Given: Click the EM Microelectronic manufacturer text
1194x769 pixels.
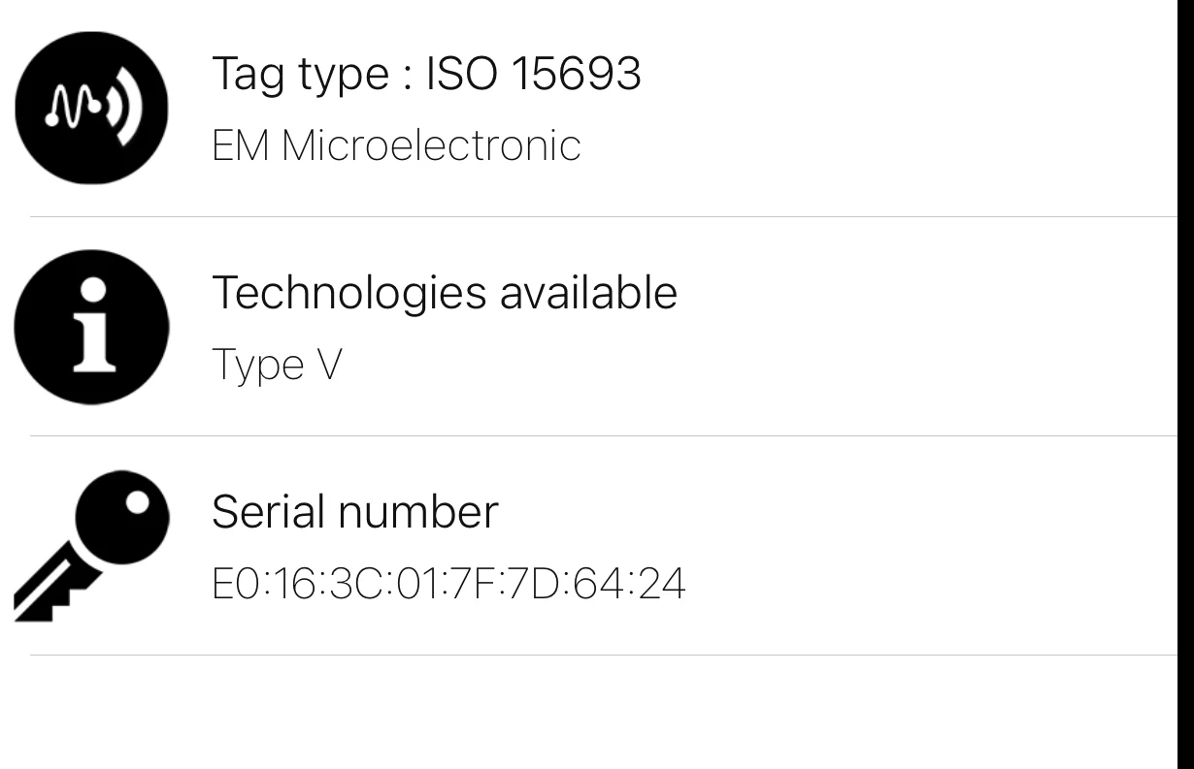Looking at the screenshot, I should (396, 145).
